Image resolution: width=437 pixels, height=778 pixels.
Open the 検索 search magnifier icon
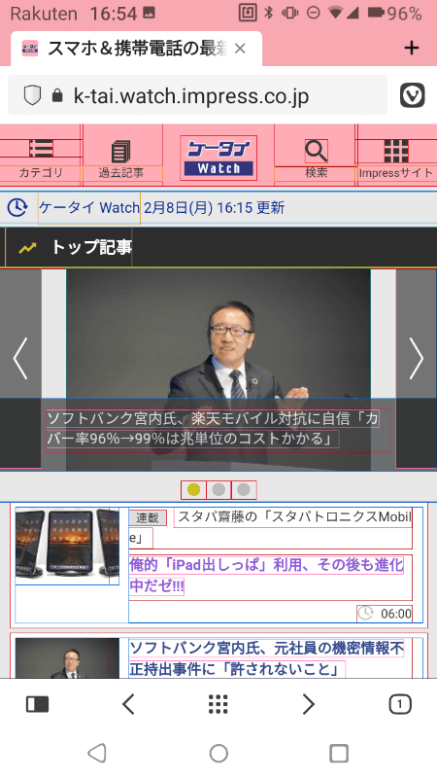[316, 151]
